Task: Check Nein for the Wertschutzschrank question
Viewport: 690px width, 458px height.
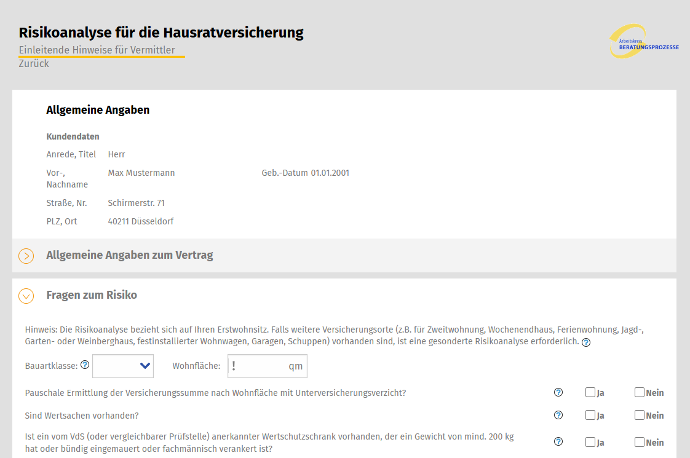Action: tap(638, 441)
